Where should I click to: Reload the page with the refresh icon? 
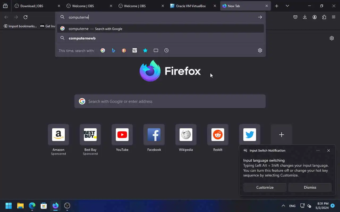(25, 17)
